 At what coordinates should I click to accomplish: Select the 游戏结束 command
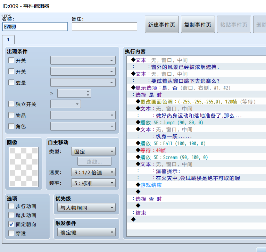[x=196, y=185]
